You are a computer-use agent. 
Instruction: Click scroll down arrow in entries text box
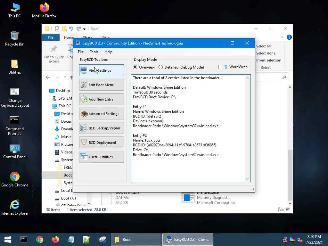pyautogui.click(x=248, y=179)
